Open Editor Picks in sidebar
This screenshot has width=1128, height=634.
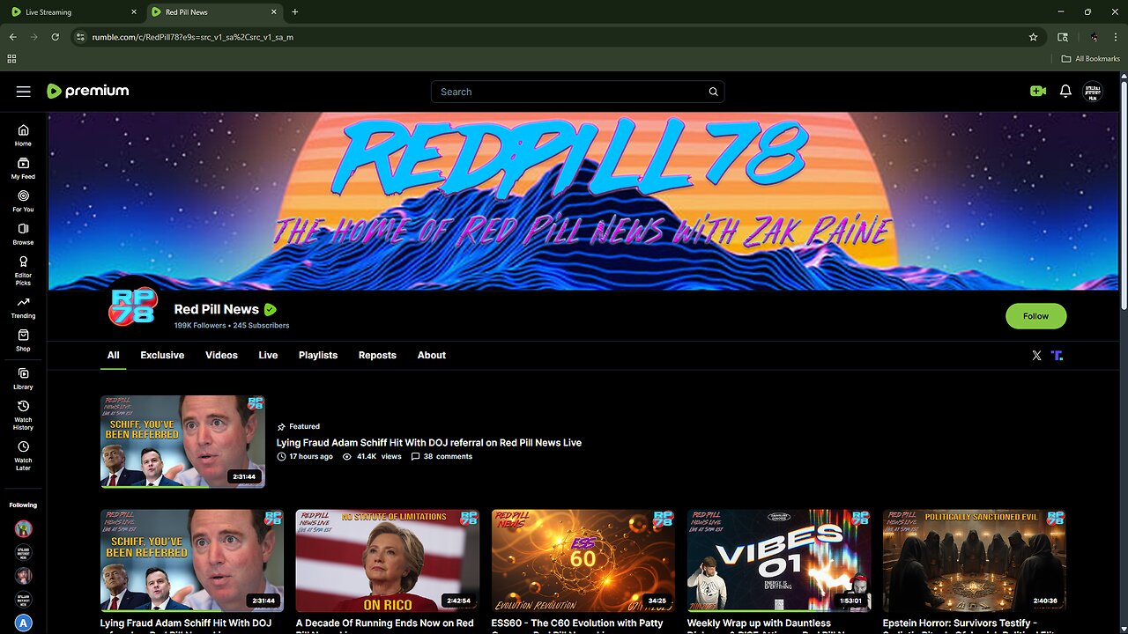(23, 270)
